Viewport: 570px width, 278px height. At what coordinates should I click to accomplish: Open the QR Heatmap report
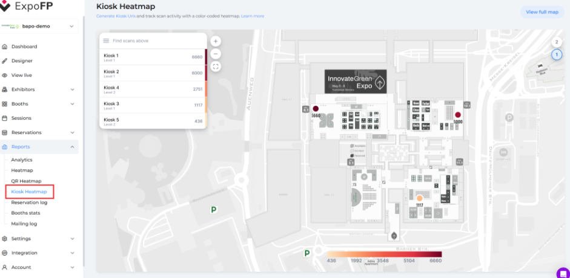(x=26, y=181)
